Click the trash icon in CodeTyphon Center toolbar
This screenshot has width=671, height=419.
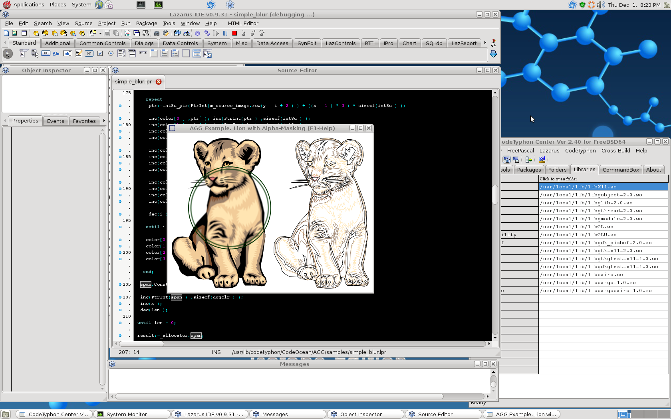[x=507, y=160]
